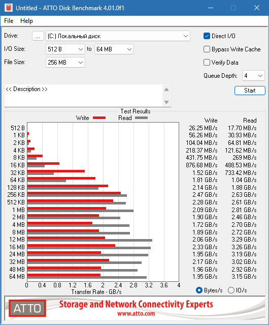
Task: Click the gray Read legend swatch
Action: coord(141,118)
